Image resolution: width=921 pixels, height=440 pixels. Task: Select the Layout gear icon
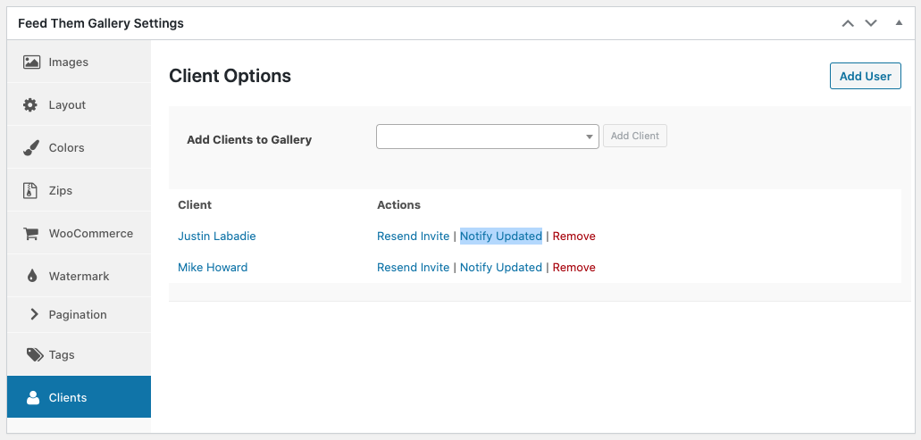(30, 105)
